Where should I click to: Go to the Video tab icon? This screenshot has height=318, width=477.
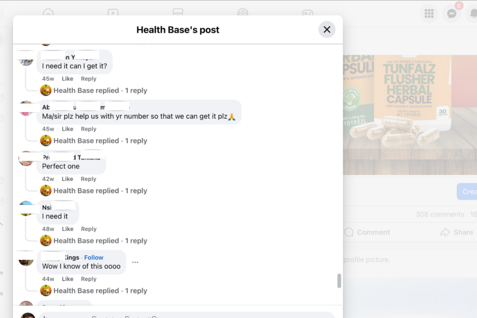(113, 12)
